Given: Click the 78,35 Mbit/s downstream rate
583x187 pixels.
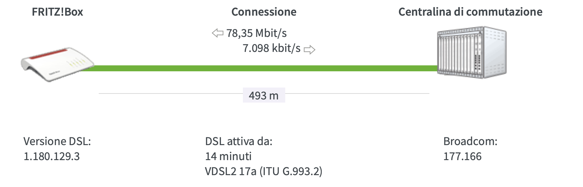Looking at the screenshot, I should (x=256, y=33).
